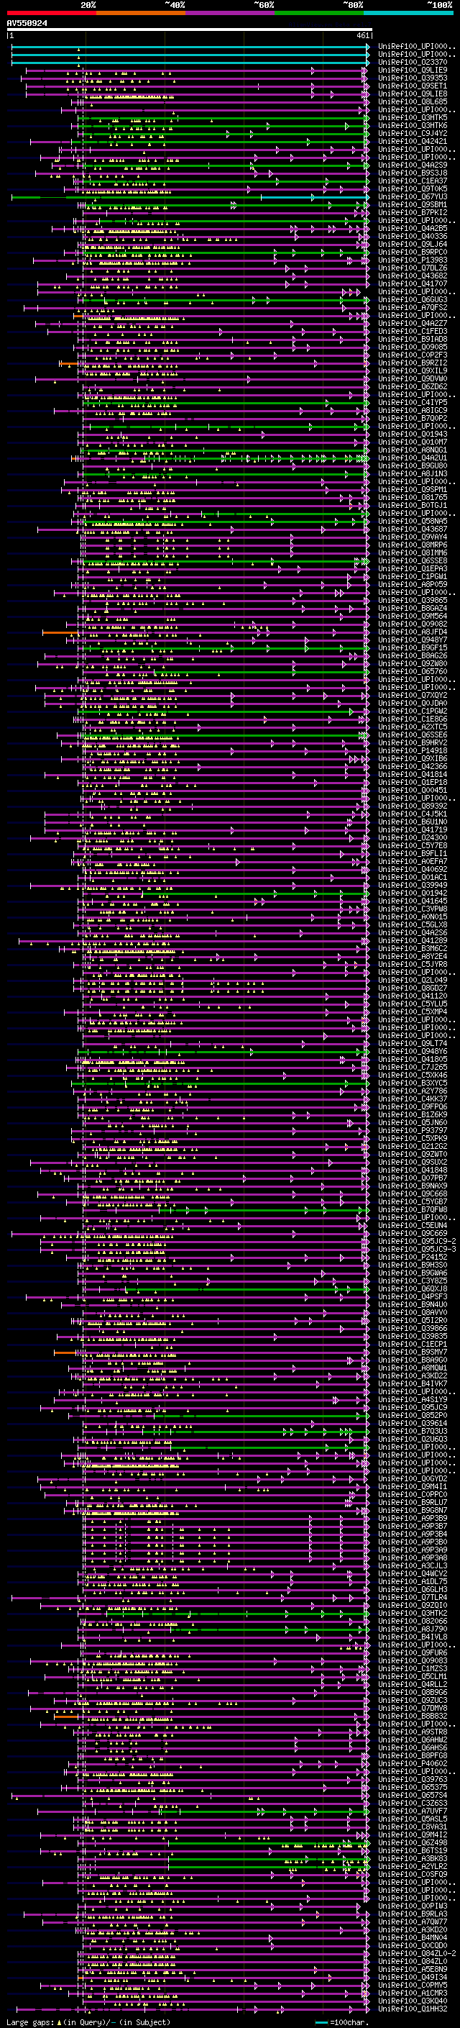Click subject label UniRef100_O24300
Viewport: 460px width, 2028px height.
coord(413,837)
